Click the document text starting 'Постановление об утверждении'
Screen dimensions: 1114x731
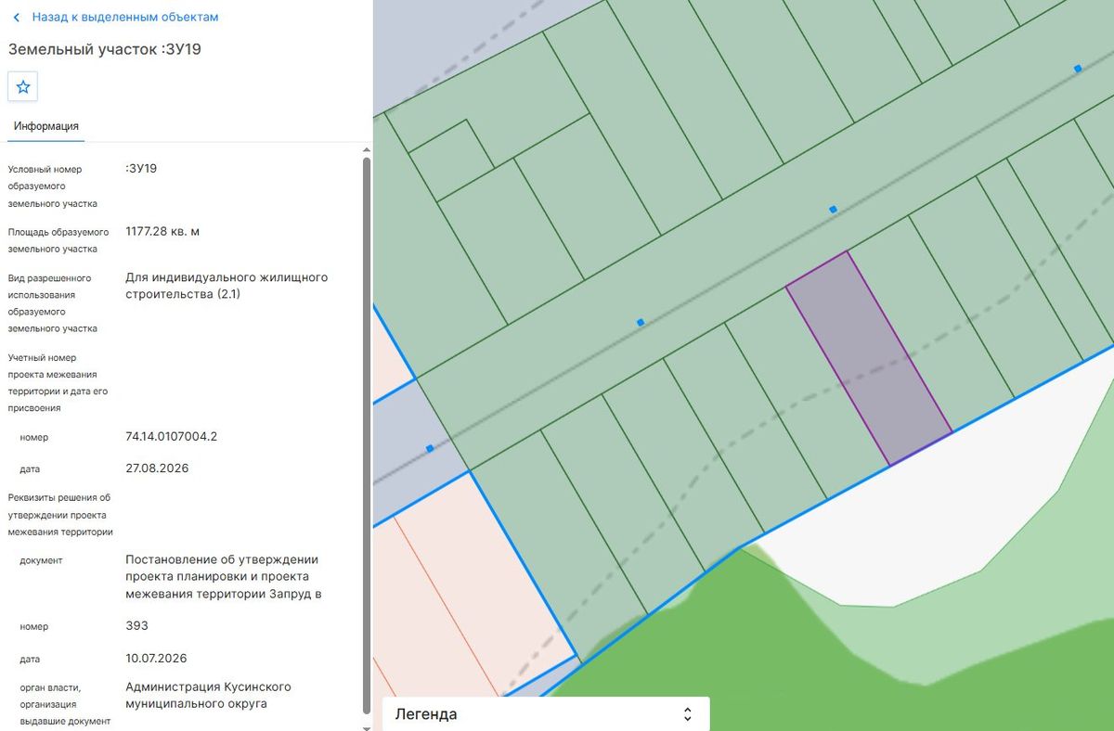coord(224,577)
